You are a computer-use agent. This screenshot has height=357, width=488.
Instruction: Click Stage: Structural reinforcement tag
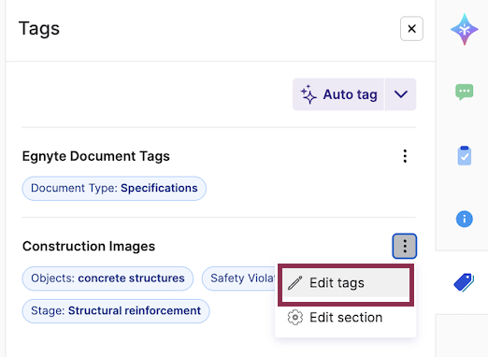click(116, 311)
